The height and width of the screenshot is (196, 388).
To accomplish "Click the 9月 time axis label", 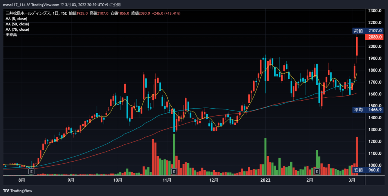I will coord(71,180).
